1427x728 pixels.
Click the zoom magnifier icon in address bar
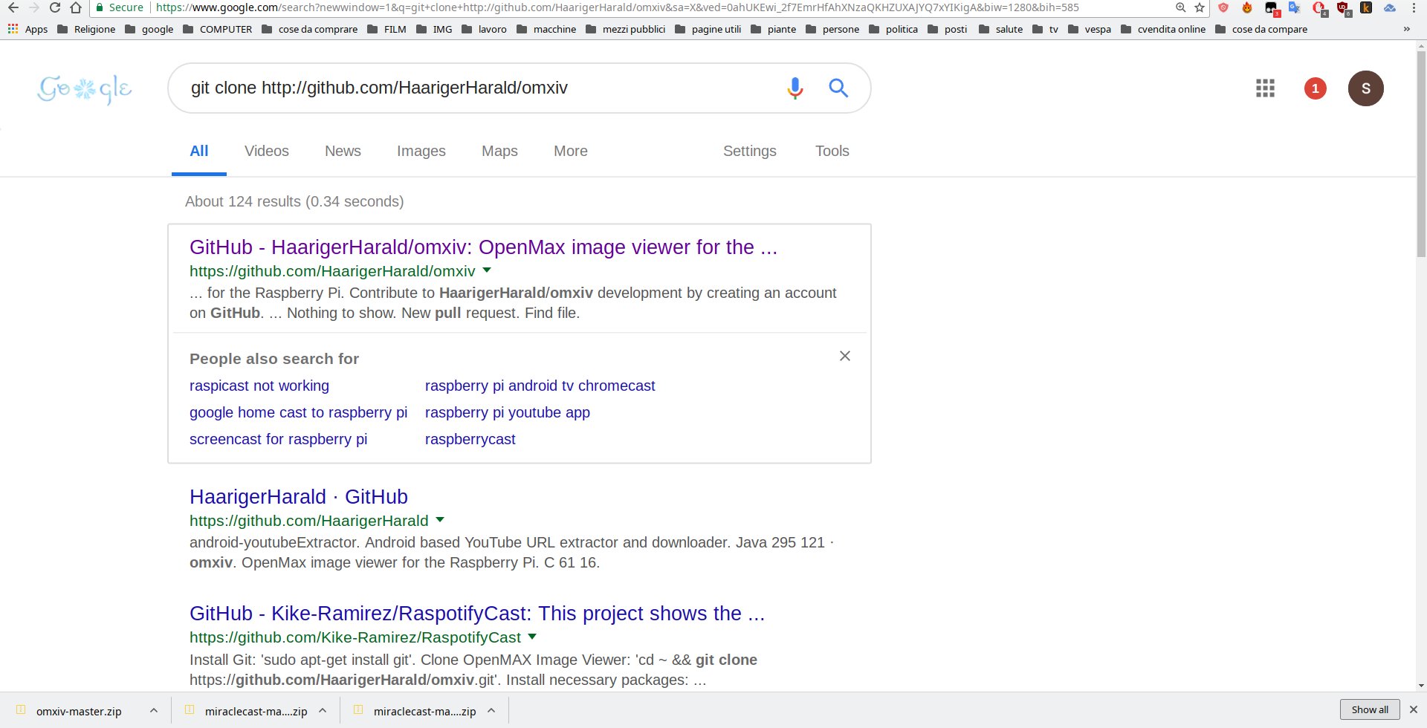(1180, 7)
